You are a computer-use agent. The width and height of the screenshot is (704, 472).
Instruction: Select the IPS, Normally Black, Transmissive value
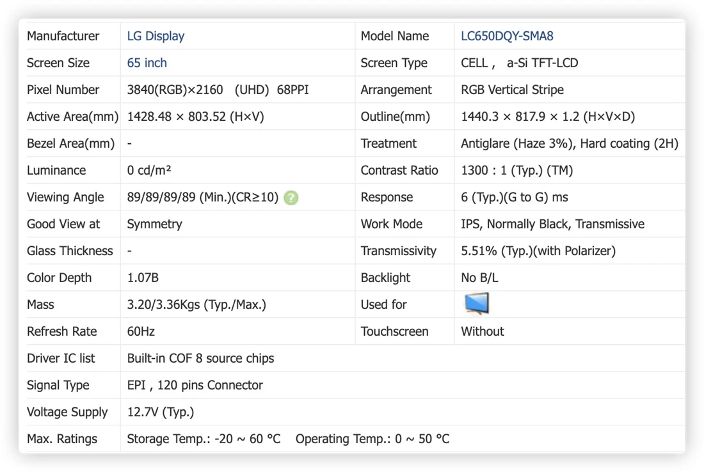pyautogui.click(x=553, y=224)
